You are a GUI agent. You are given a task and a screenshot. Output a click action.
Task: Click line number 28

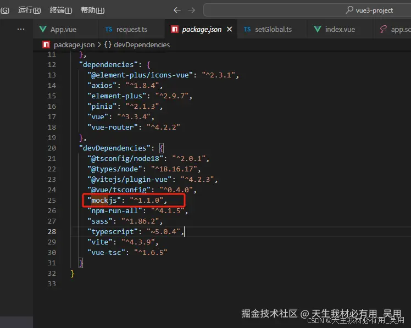click(x=52, y=231)
